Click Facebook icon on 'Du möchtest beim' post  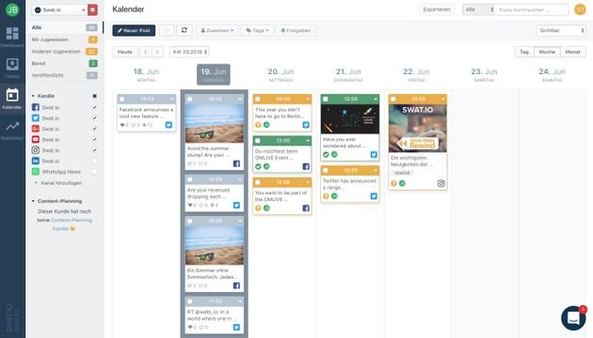click(x=306, y=166)
